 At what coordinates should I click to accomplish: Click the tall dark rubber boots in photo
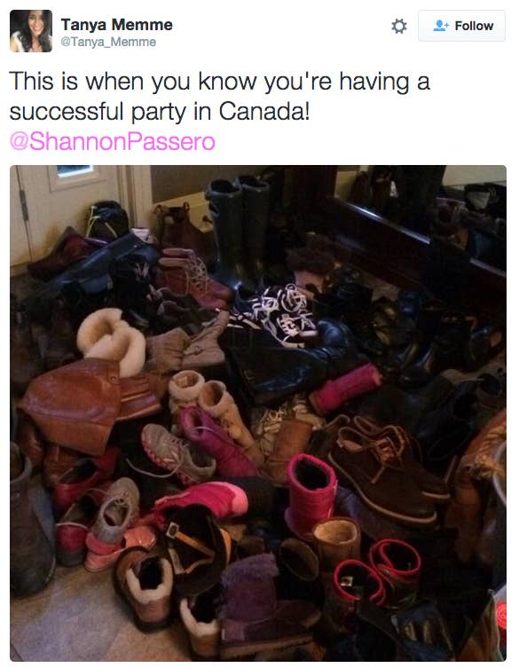click(239, 231)
